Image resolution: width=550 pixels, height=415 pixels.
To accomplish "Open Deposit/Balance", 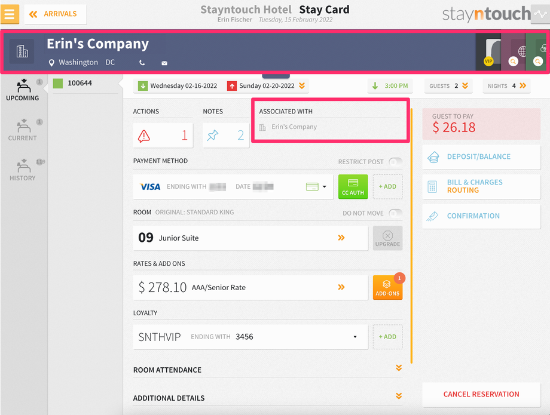I will point(481,157).
